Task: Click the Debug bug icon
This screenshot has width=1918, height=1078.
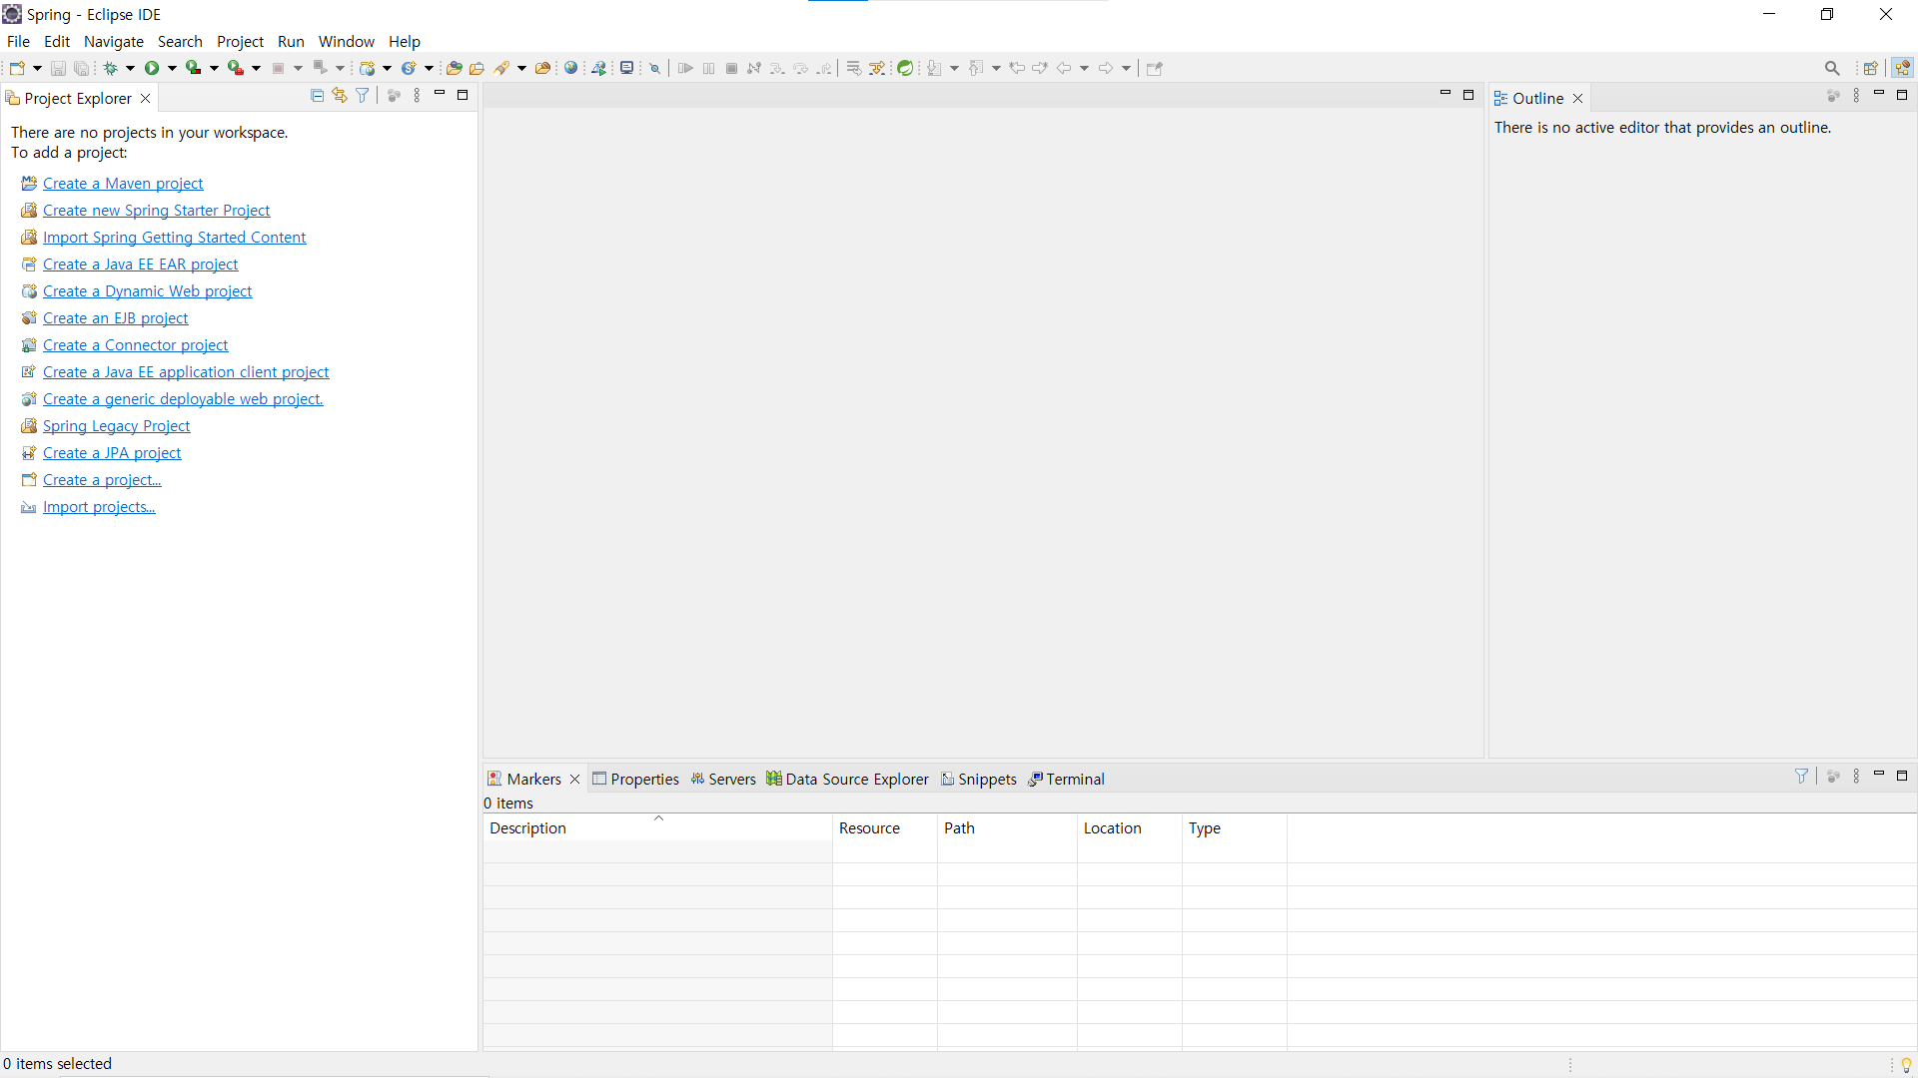Action: tap(110, 68)
